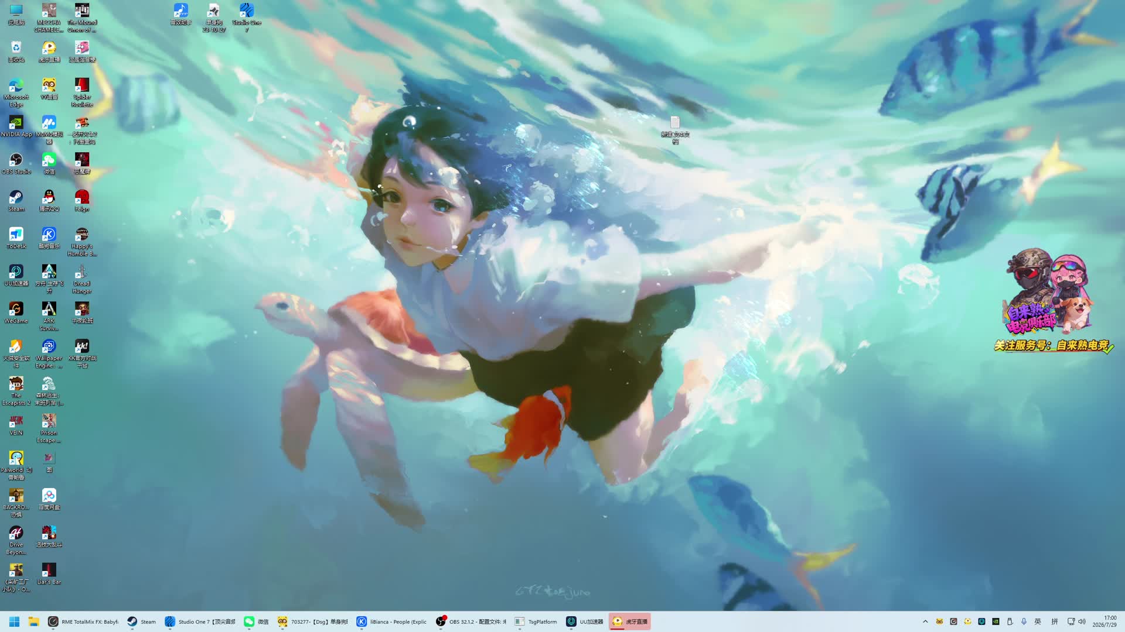Open the NVIDIA App desktop shortcut
The image size is (1125, 632).
16,126
